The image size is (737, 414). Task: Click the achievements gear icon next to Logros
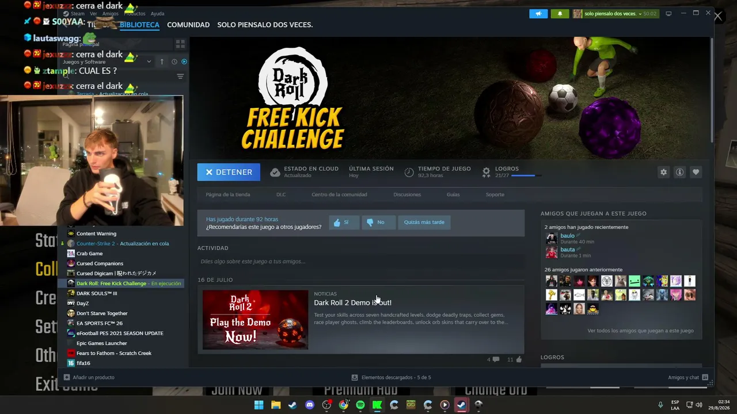[x=487, y=172]
